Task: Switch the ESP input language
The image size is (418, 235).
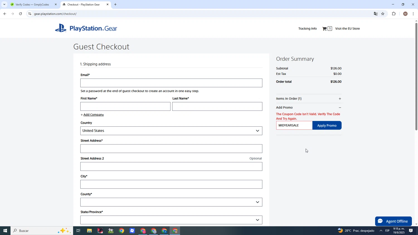Action: coord(387,231)
